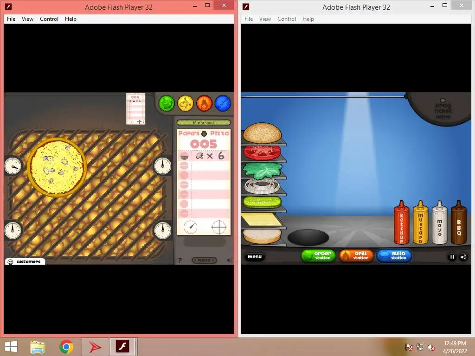Toggle the sound in the burger game

click(x=463, y=257)
